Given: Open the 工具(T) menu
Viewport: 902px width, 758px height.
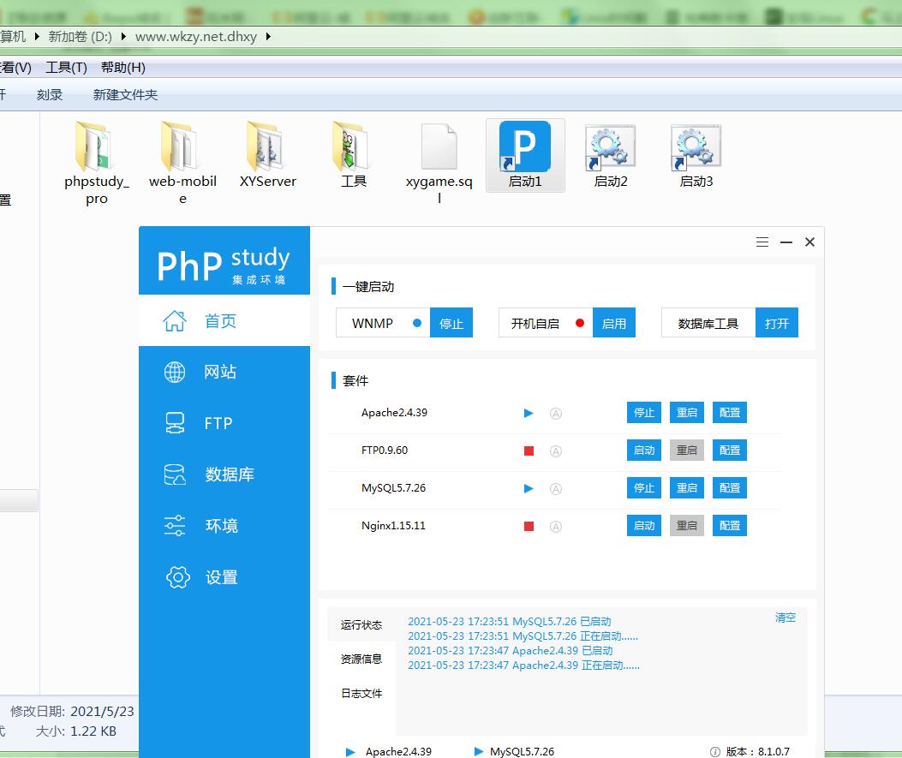Looking at the screenshot, I should tap(66, 67).
